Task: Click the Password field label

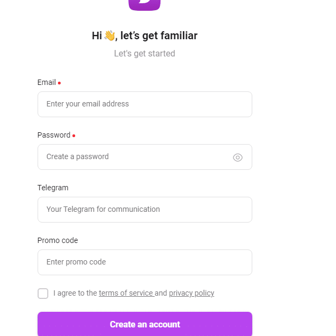Action: 54,135
